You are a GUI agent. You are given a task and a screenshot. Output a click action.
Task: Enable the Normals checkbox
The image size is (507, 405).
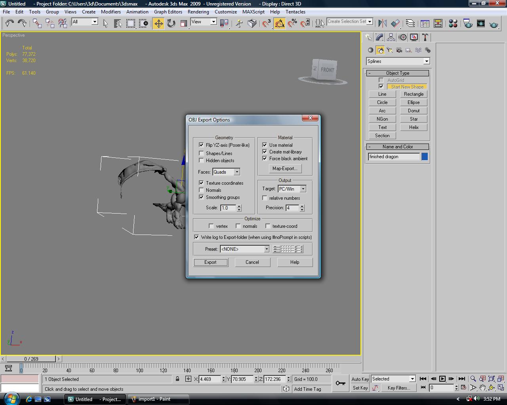[x=202, y=190]
